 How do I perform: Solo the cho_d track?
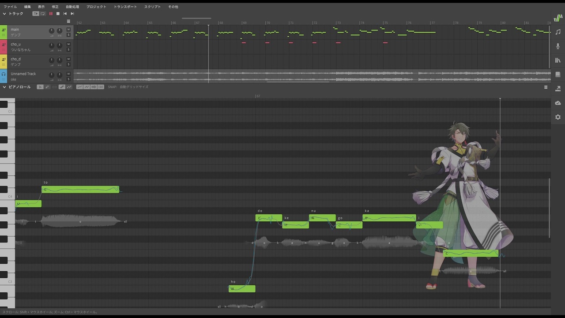[x=68, y=64]
